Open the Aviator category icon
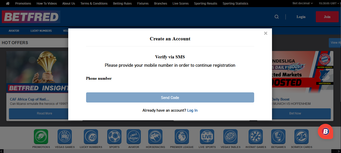The width and height of the screenshot is (341, 153). [x=134, y=137]
